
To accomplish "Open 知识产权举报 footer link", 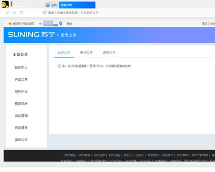I will (200, 155).
